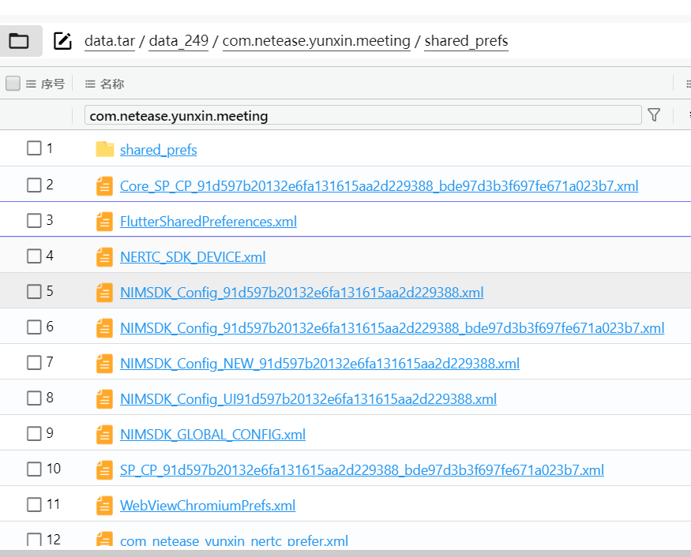Click file icon of NIMSDK_GLOBAL_CONFIG.xml
This screenshot has width=691, height=557.
[x=104, y=435]
